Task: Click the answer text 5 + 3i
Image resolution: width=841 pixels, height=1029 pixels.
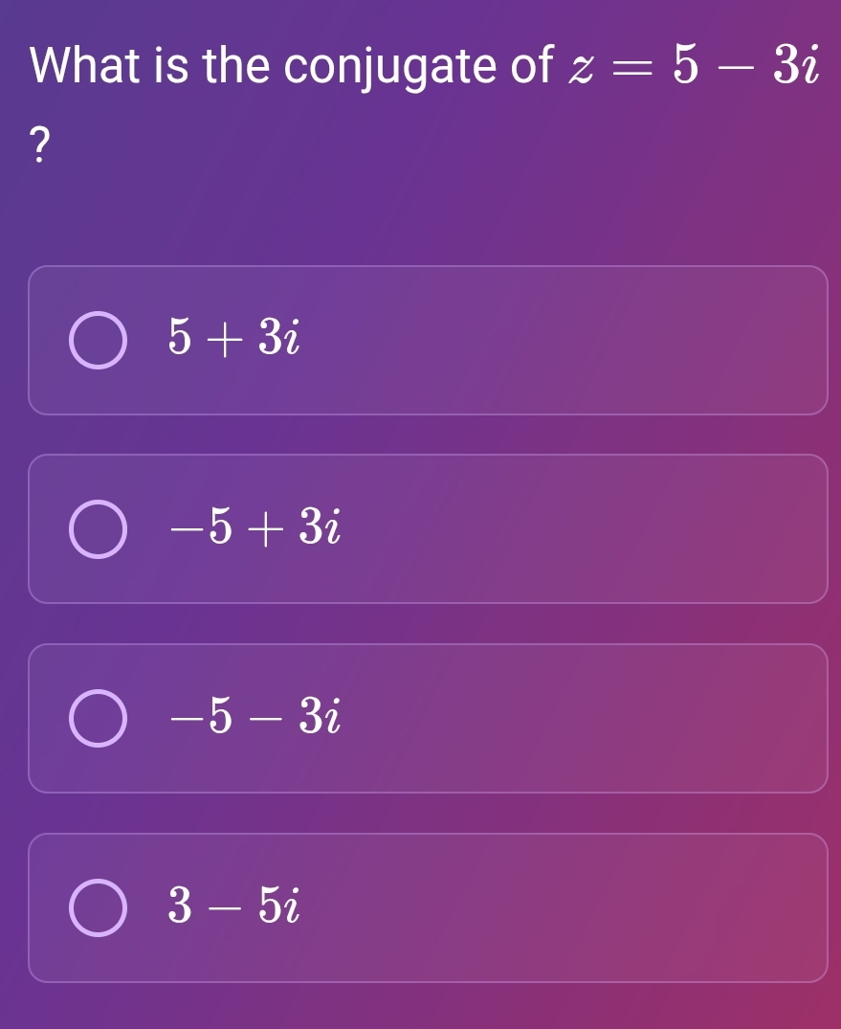Action: coord(232,340)
